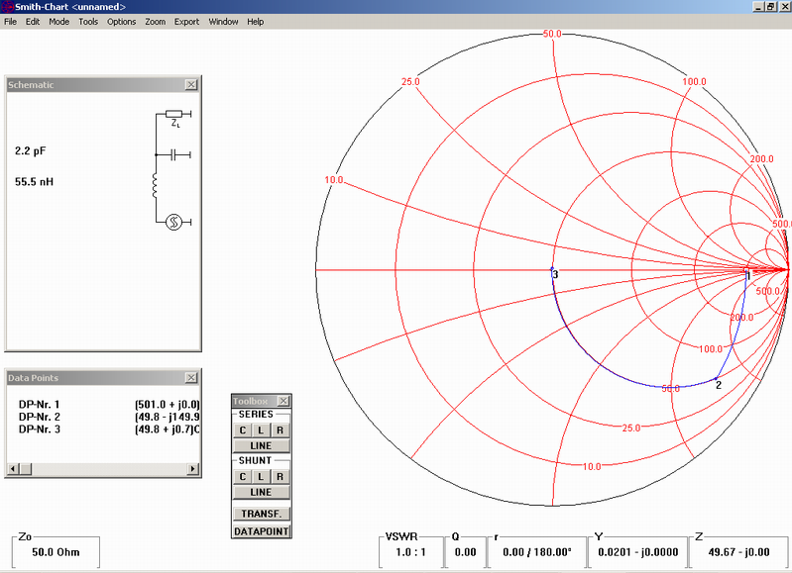Click the series LINE button

[261, 446]
